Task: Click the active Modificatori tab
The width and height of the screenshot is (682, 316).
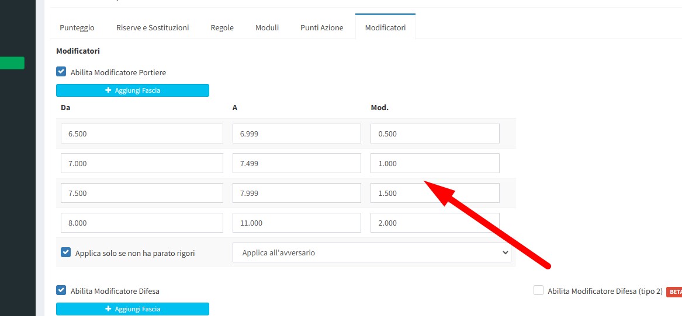Action: point(385,27)
